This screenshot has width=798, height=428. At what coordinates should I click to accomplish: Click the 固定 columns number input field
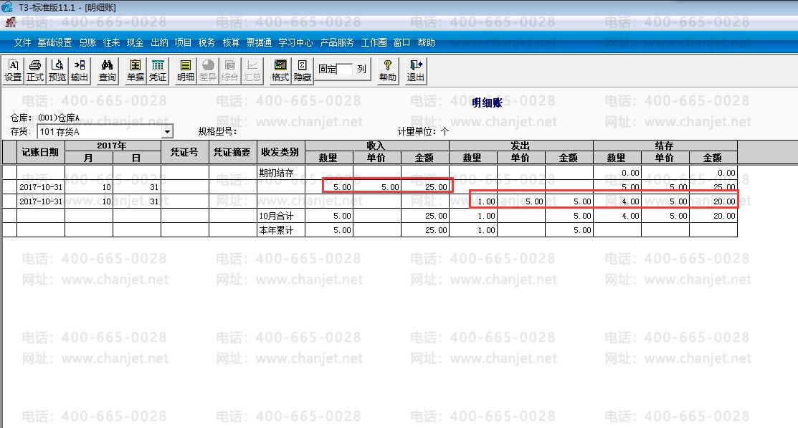click(345, 69)
